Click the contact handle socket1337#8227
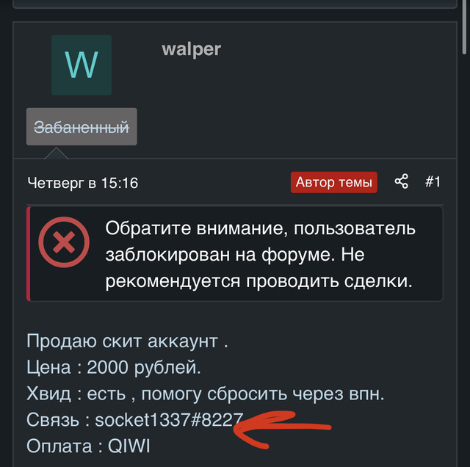This screenshot has width=470, height=467. [x=169, y=420]
